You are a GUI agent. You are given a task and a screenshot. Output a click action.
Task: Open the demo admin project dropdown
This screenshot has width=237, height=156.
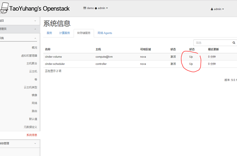(x=95, y=8)
